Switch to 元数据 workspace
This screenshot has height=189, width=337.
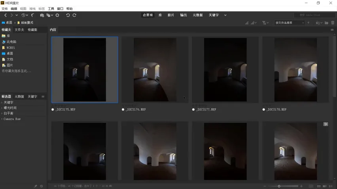coord(198,15)
